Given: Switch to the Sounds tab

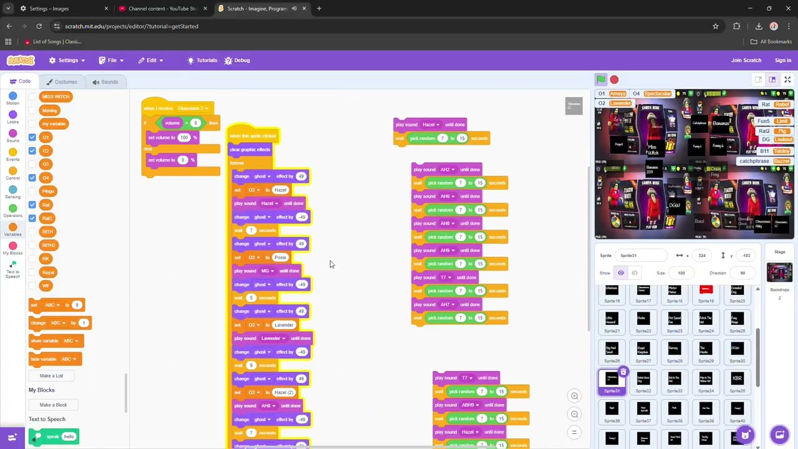Looking at the screenshot, I should coord(105,82).
